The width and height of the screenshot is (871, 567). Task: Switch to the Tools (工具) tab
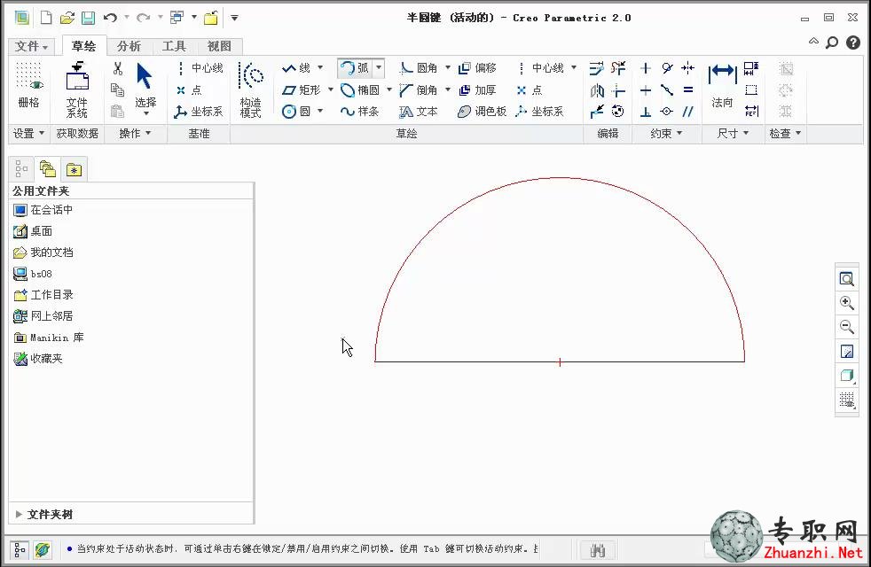174,46
